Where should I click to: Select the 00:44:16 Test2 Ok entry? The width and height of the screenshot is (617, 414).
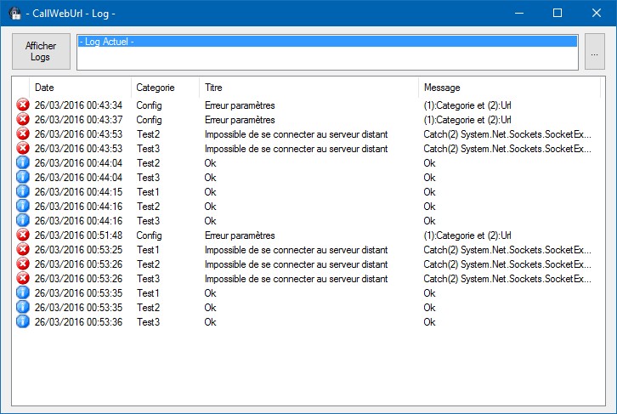coord(210,207)
